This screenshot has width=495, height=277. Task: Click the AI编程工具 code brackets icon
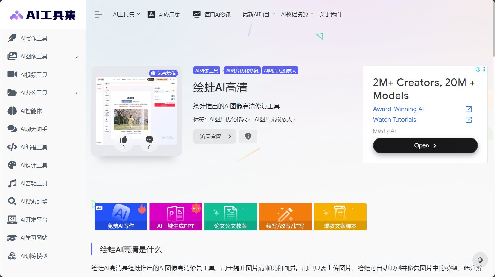12,147
